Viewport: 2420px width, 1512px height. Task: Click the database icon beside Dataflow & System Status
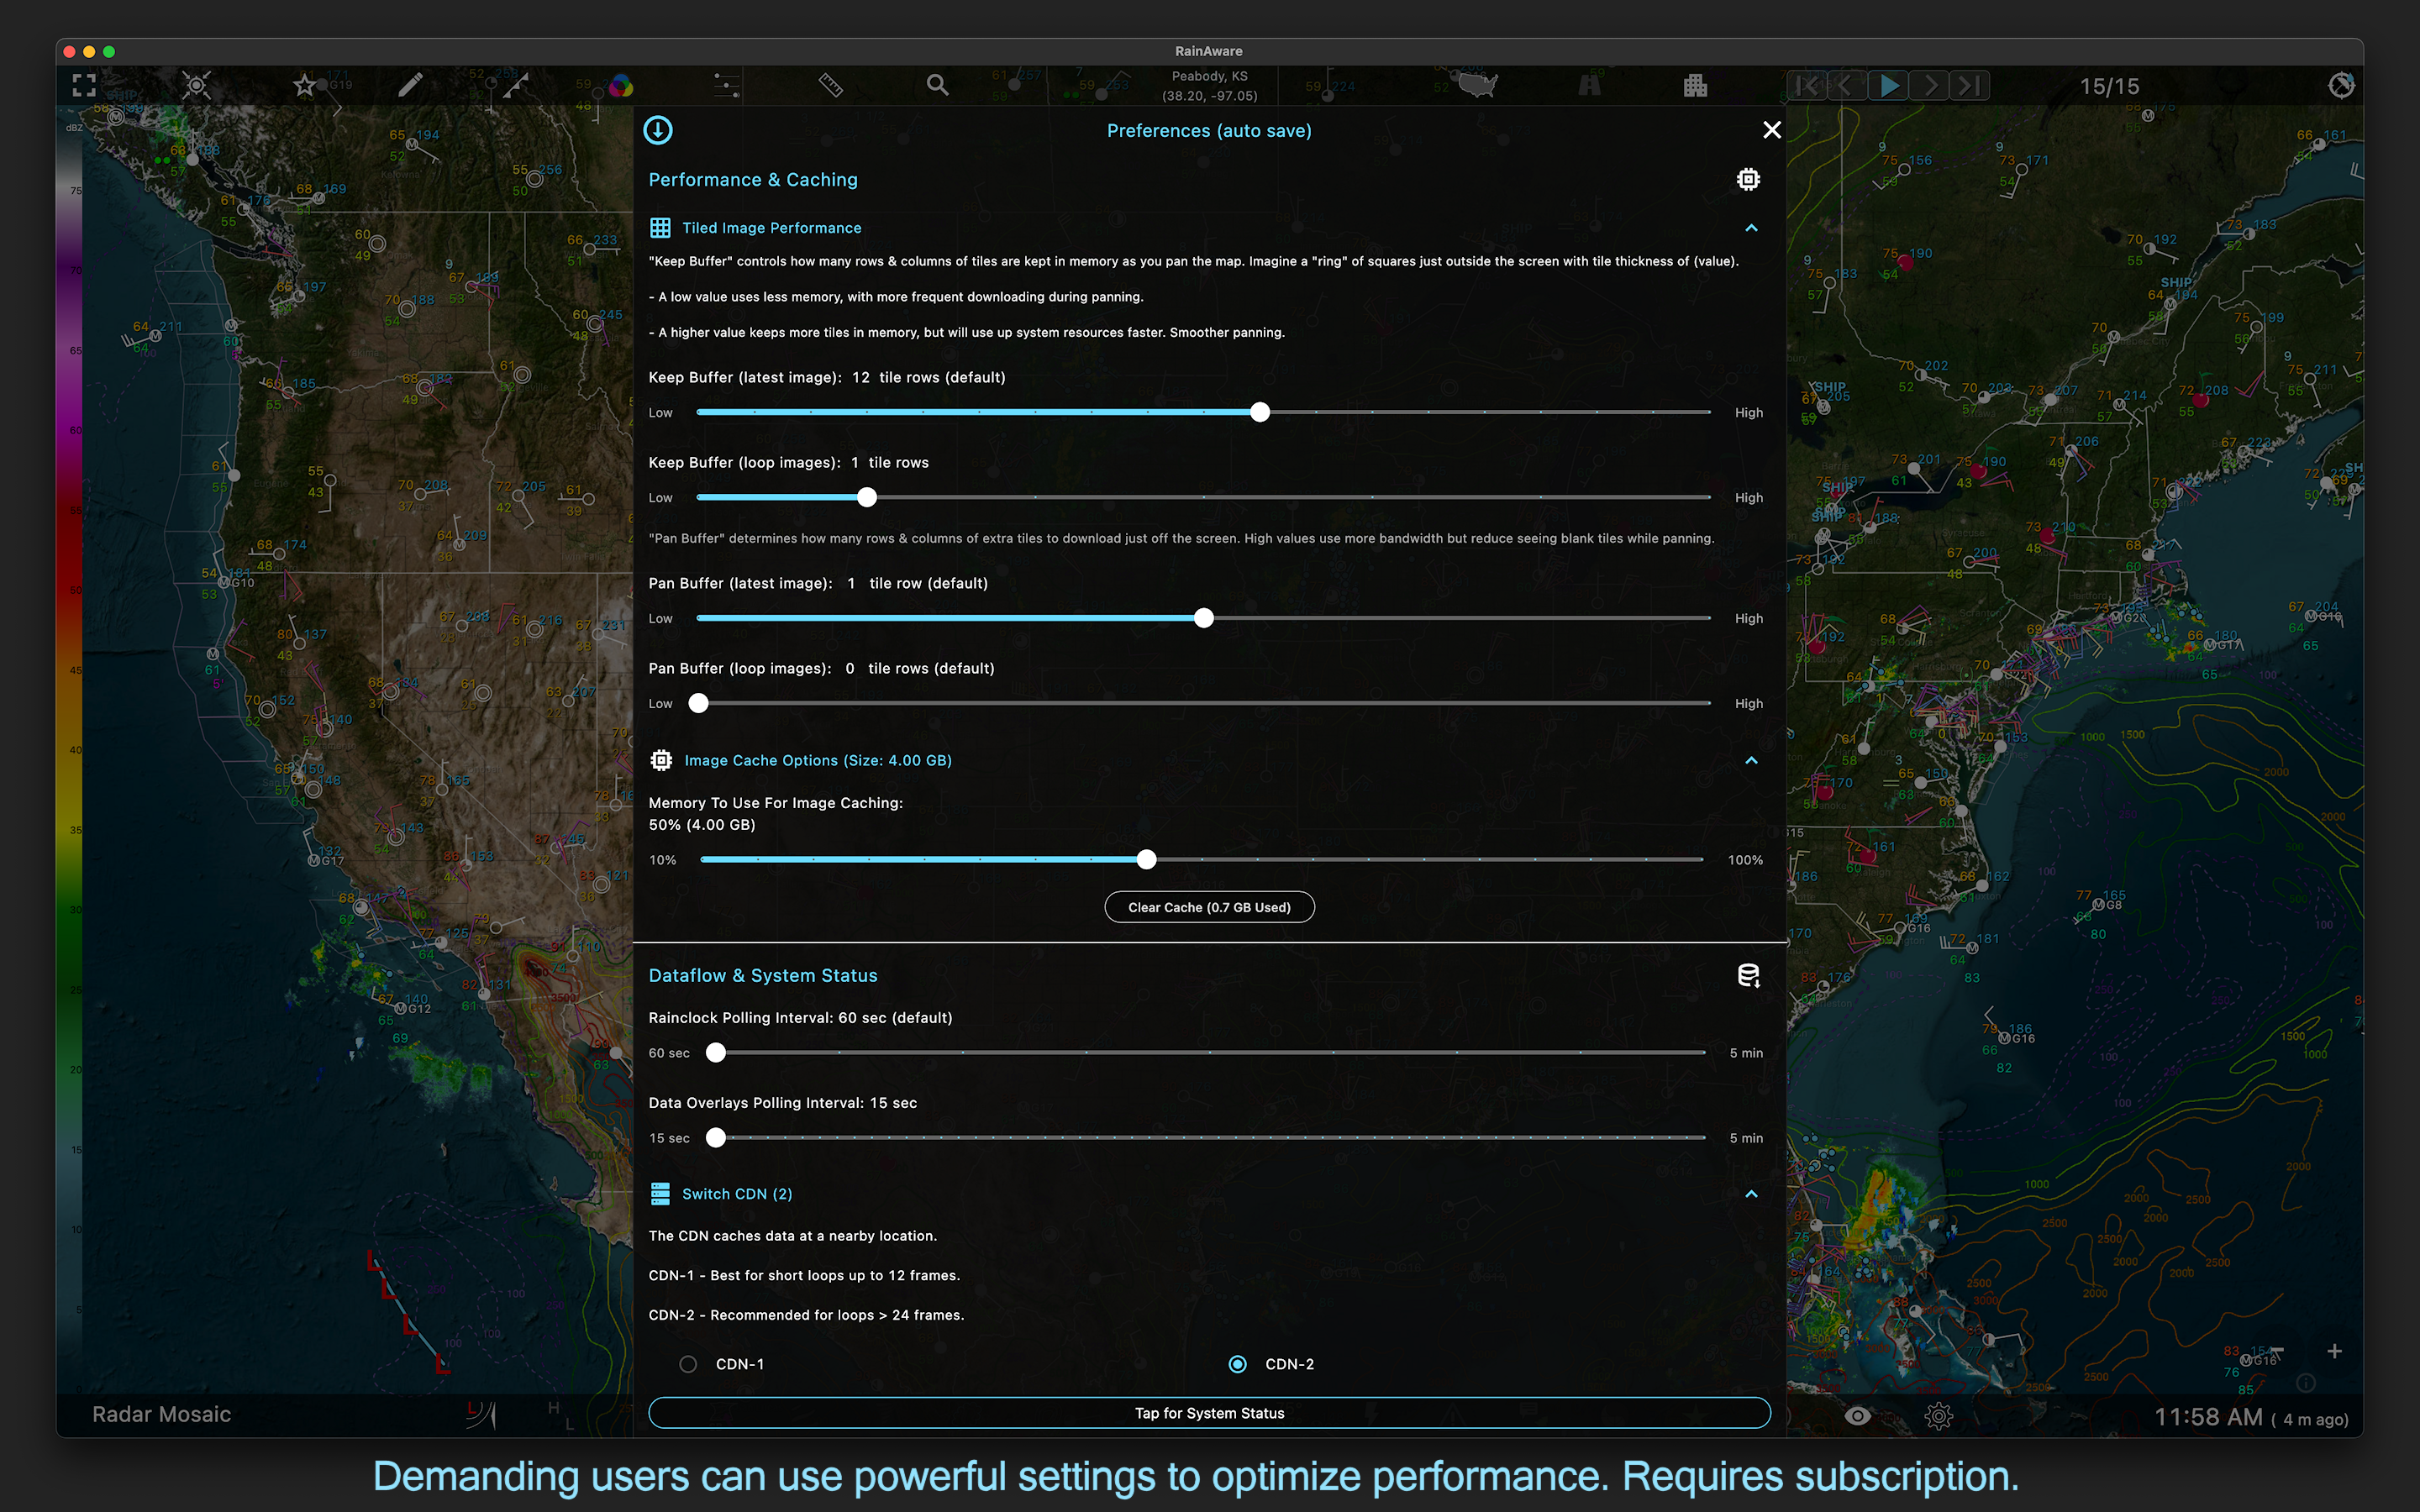pos(1748,975)
